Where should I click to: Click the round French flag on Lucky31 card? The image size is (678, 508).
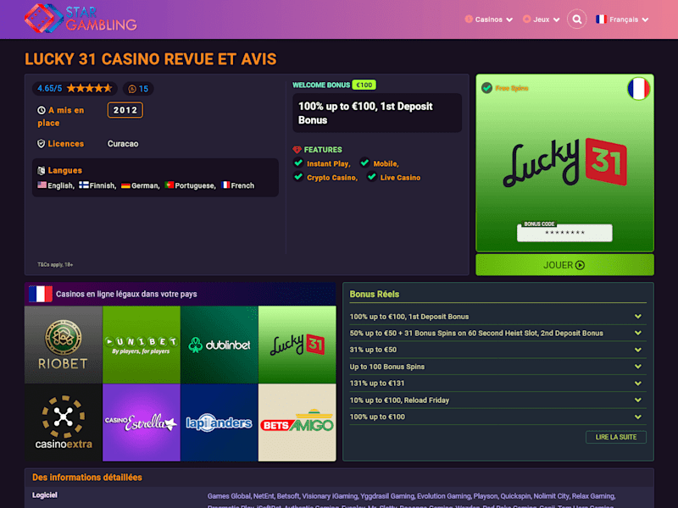639,89
